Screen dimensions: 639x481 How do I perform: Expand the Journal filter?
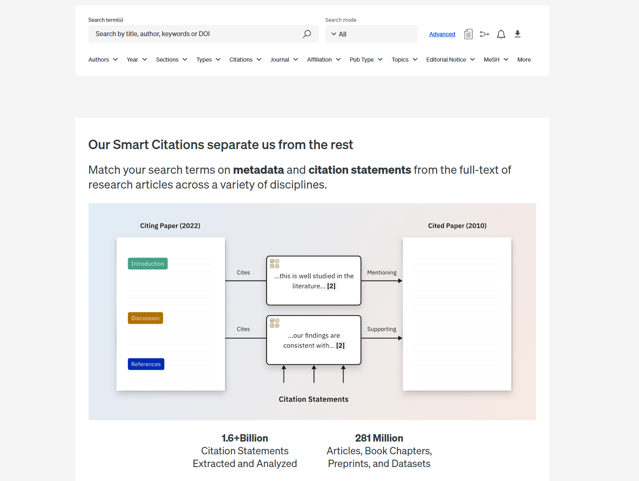[284, 60]
